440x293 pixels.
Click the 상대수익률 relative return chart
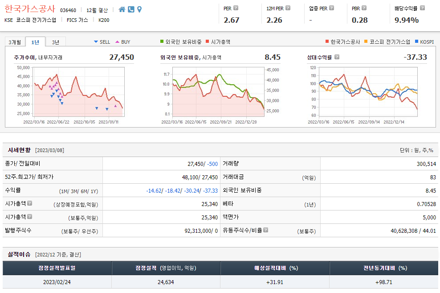click(368, 91)
